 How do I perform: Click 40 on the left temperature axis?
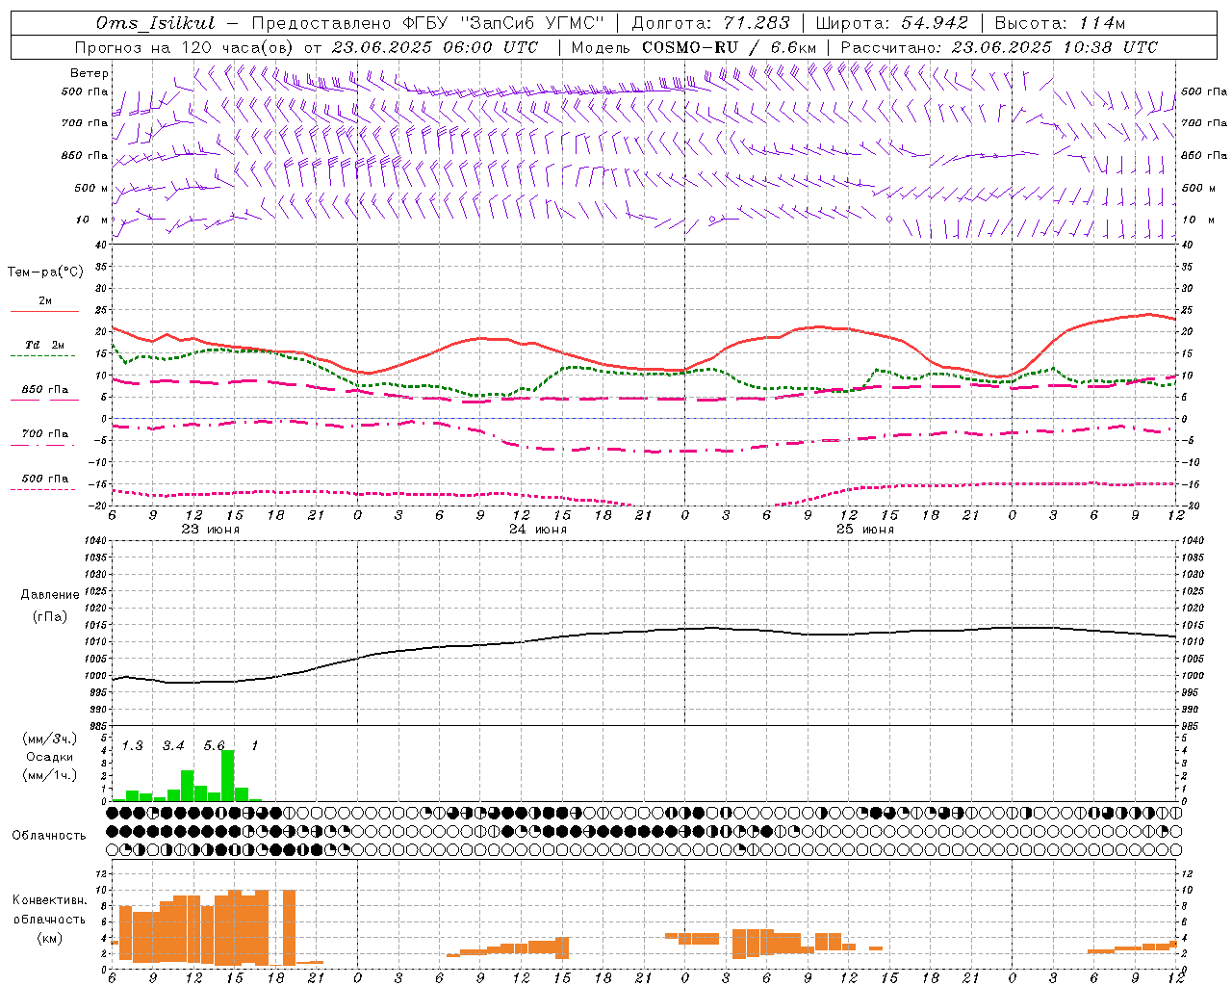(x=101, y=246)
